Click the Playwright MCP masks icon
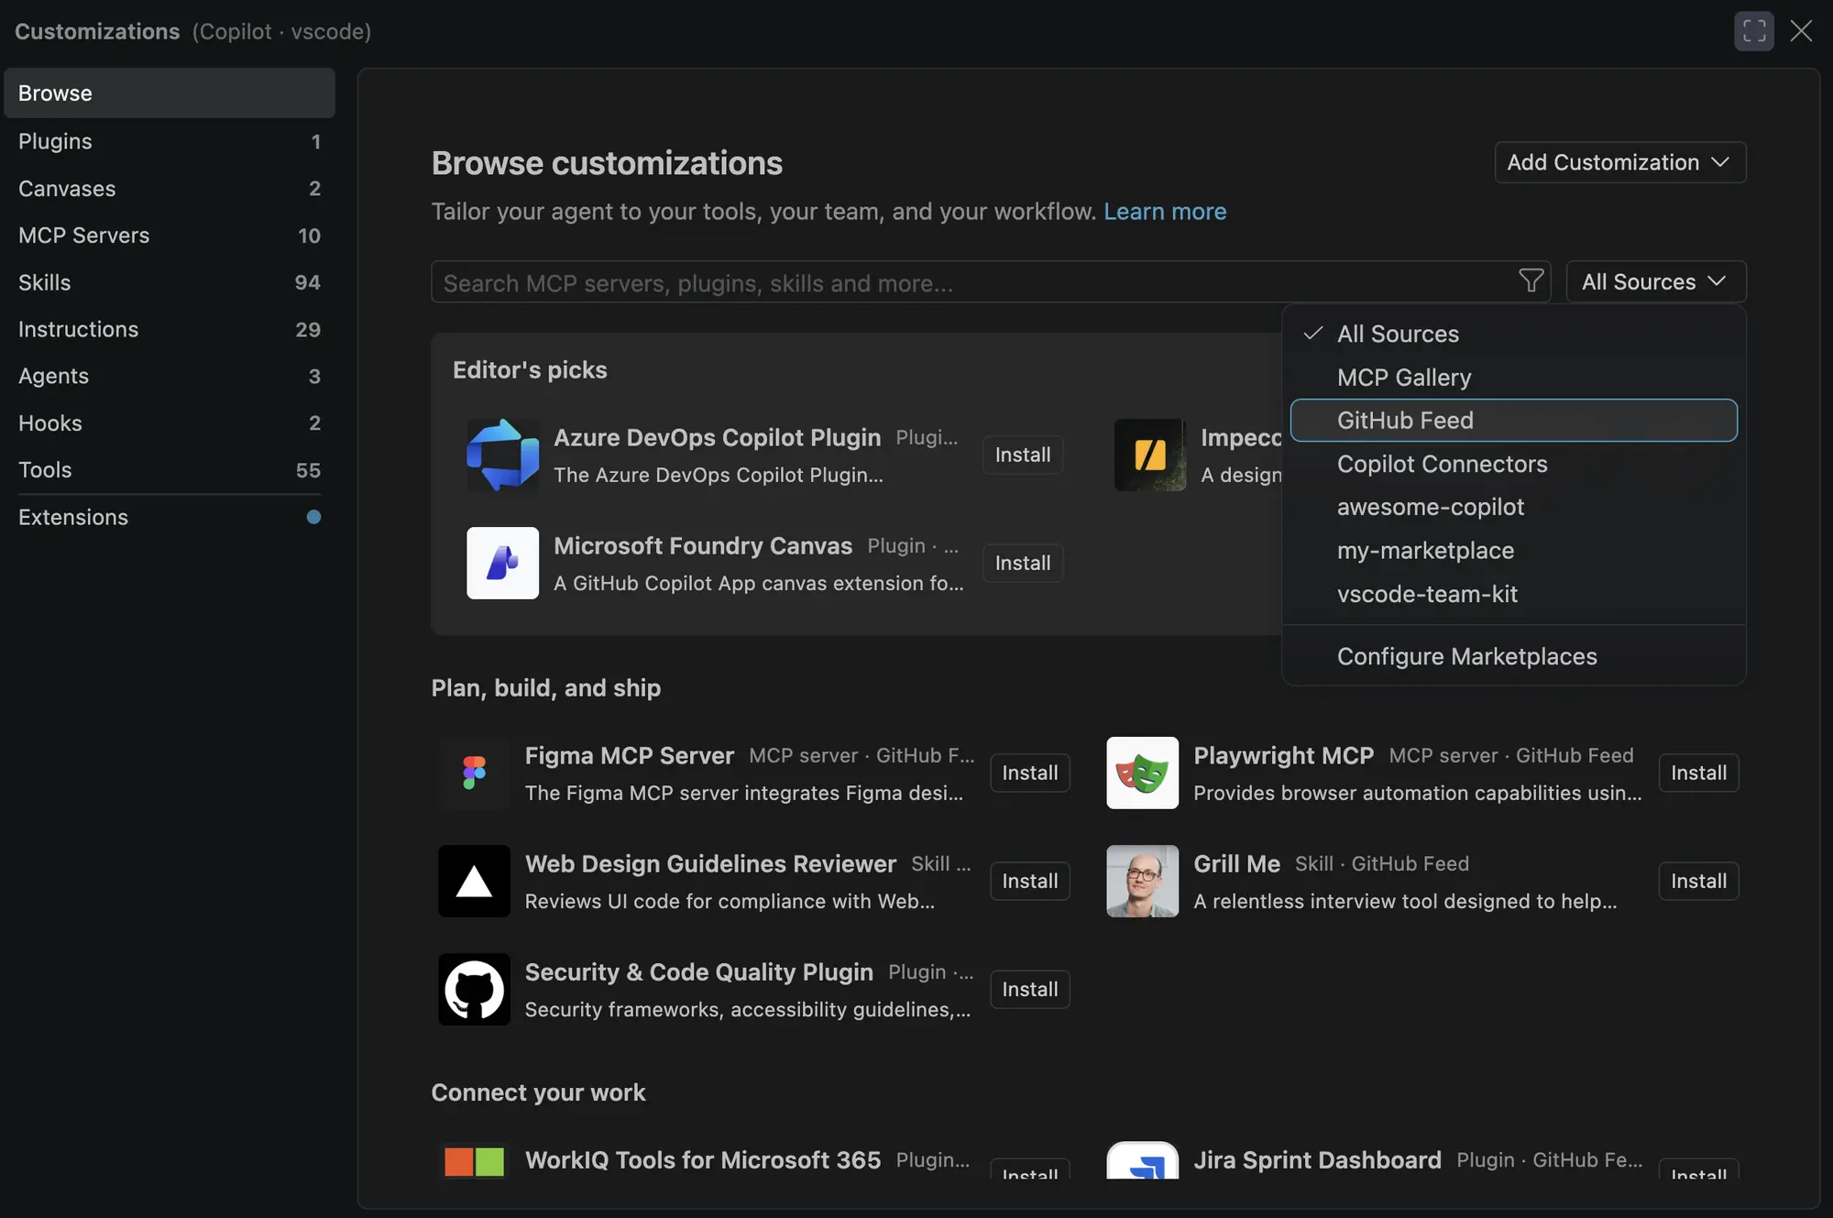Image resolution: width=1833 pixels, height=1218 pixels. 1142,773
